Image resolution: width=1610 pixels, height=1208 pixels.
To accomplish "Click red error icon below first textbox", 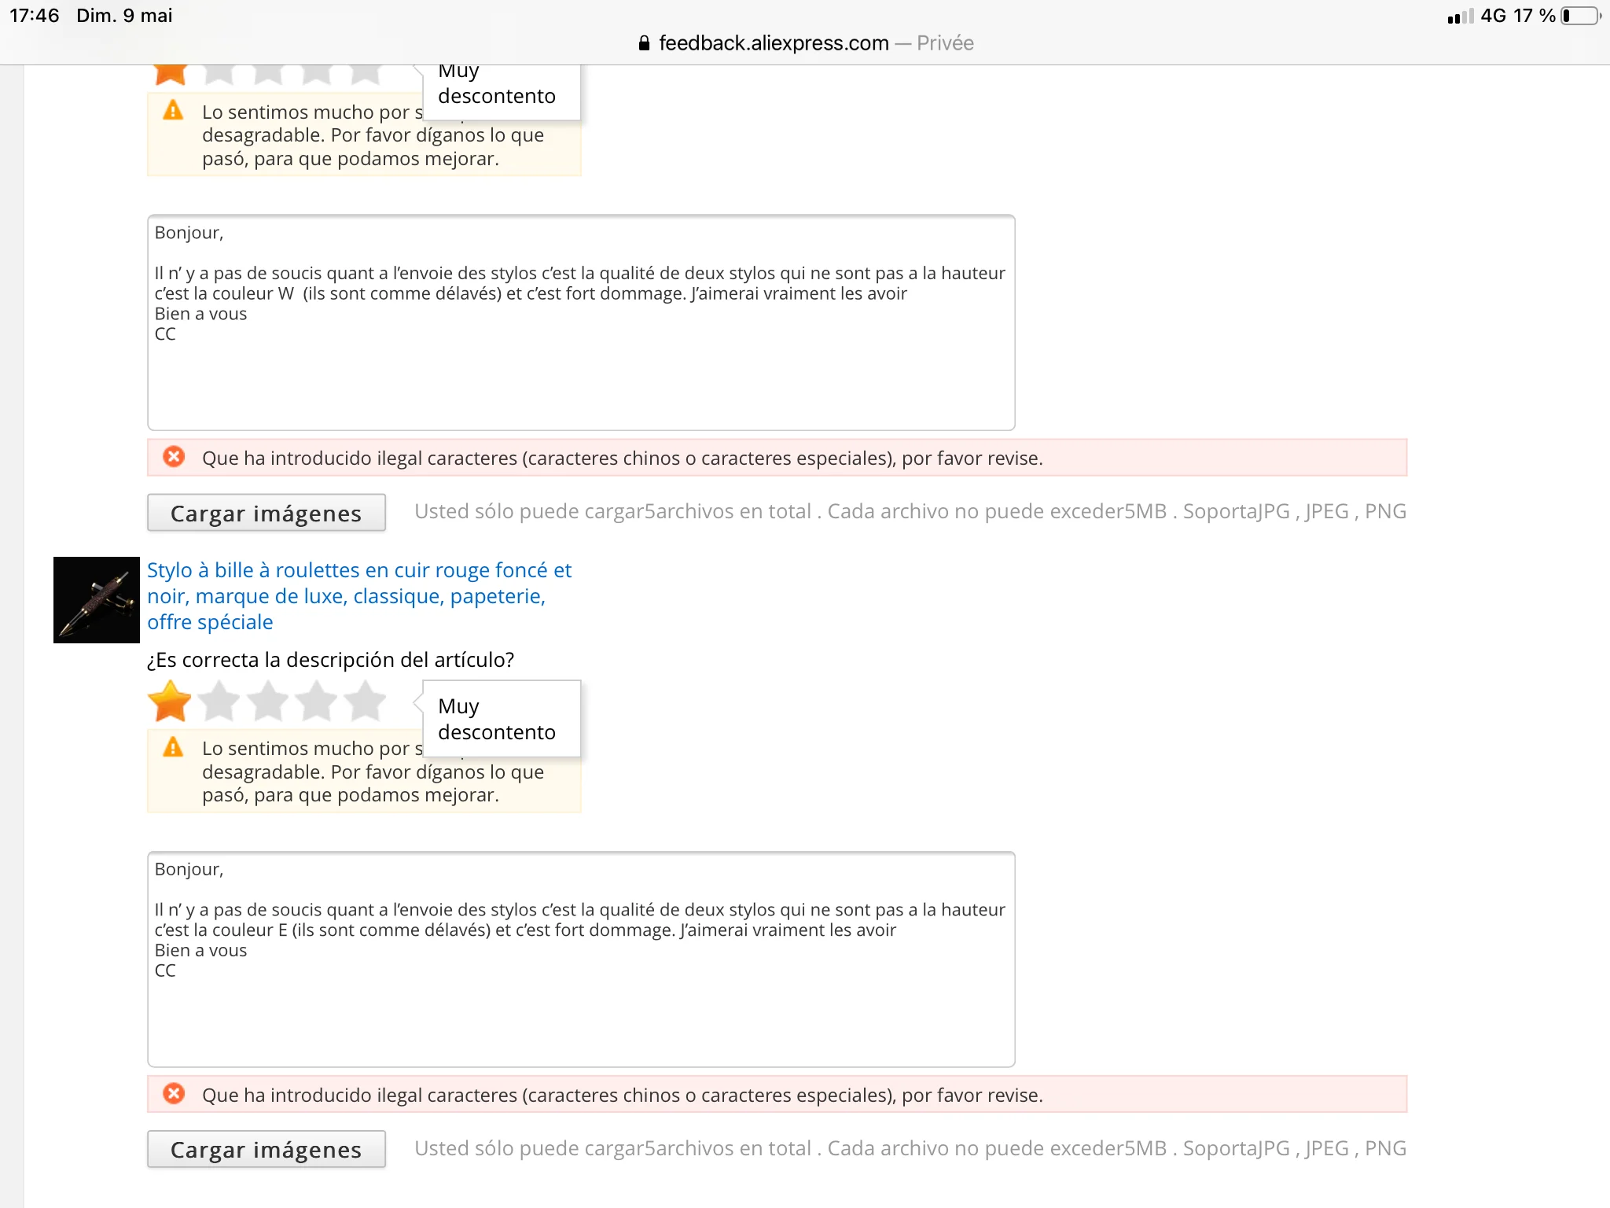I will click(174, 457).
